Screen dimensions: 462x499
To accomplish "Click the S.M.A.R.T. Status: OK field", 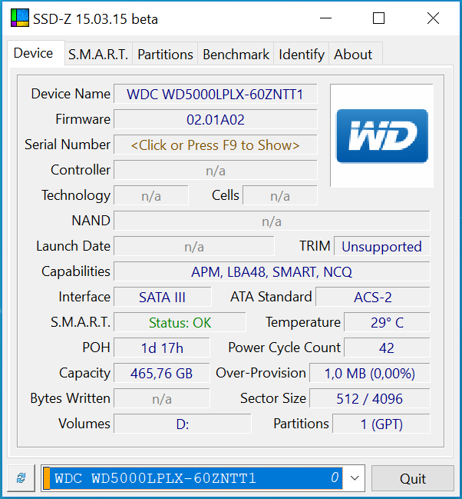I will coord(180,323).
